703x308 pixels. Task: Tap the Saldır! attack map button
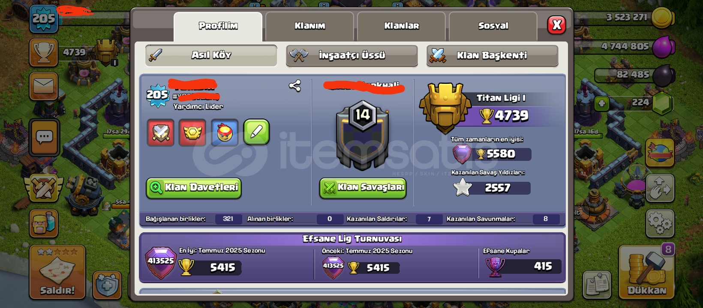[x=57, y=272]
